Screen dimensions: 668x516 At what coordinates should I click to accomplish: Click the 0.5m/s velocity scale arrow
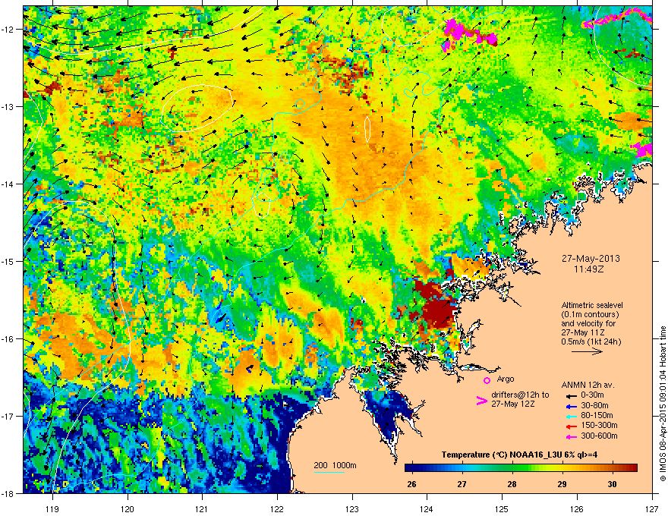click(x=587, y=351)
